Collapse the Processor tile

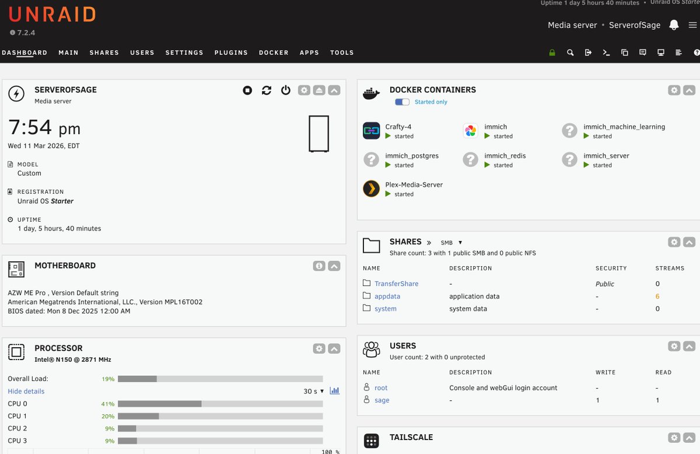pyautogui.click(x=334, y=348)
